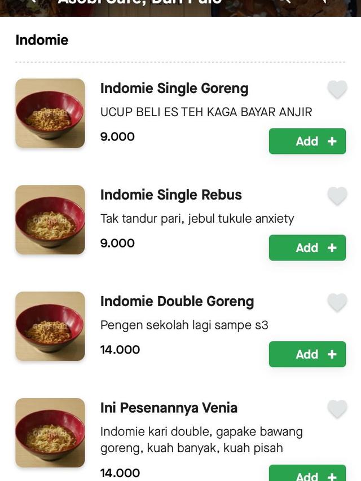Tap the Indomie Single Goreng food photo

tap(50, 113)
